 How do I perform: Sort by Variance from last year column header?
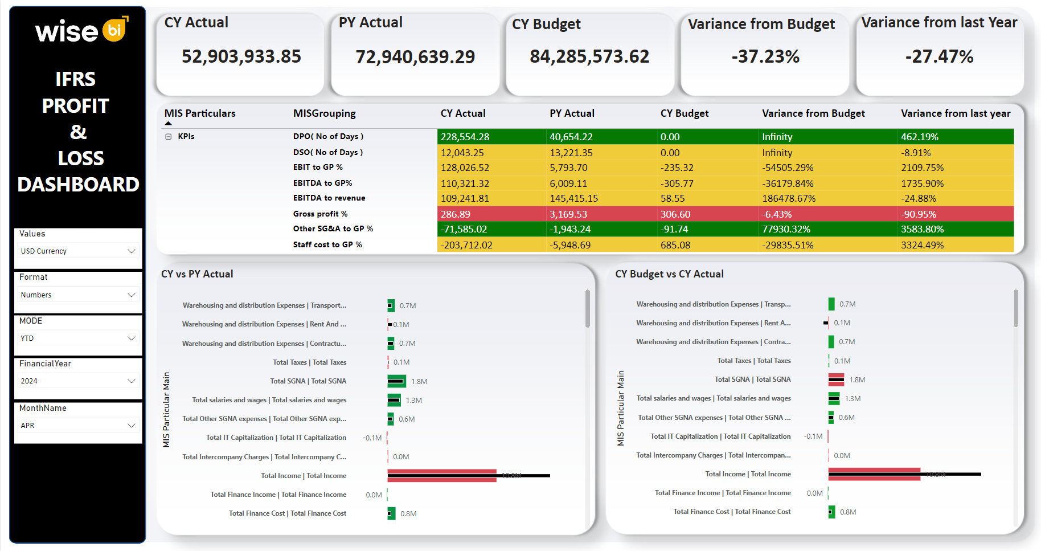(956, 113)
